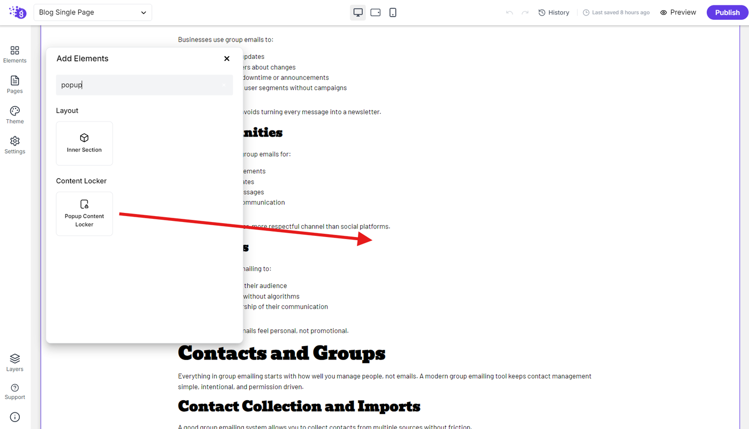Open the Layers panel
Screen dimensions: 749x429
[14, 362]
